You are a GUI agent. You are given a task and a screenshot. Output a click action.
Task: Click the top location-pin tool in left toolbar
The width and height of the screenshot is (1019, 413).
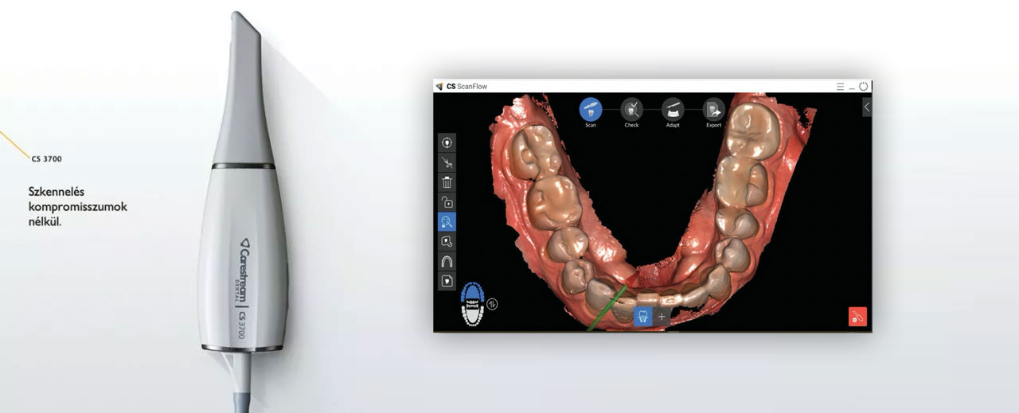447,142
